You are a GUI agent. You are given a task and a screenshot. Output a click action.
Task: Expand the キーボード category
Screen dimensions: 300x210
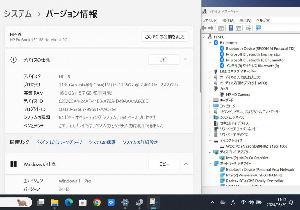(210, 100)
